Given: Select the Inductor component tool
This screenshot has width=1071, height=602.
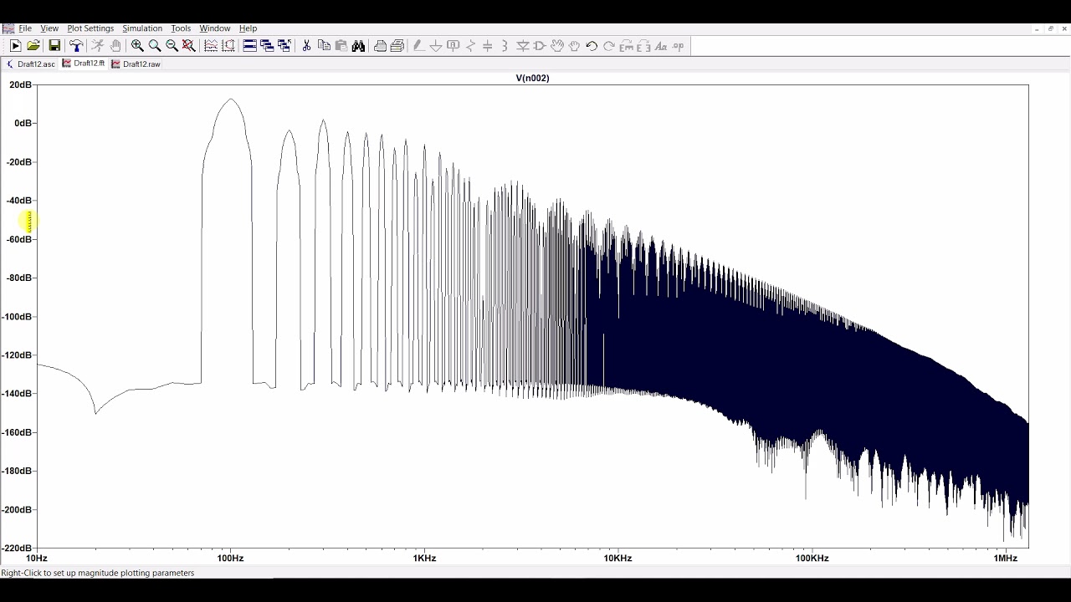Looking at the screenshot, I should 505,46.
